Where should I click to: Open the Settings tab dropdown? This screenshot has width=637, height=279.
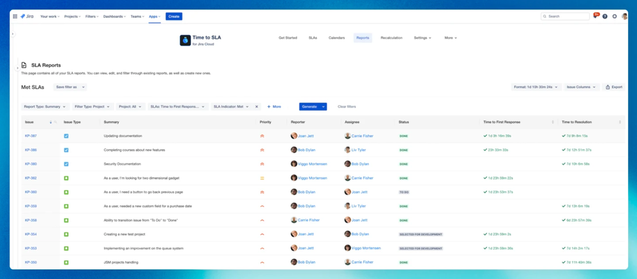pyautogui.click(x=423, y=38)
